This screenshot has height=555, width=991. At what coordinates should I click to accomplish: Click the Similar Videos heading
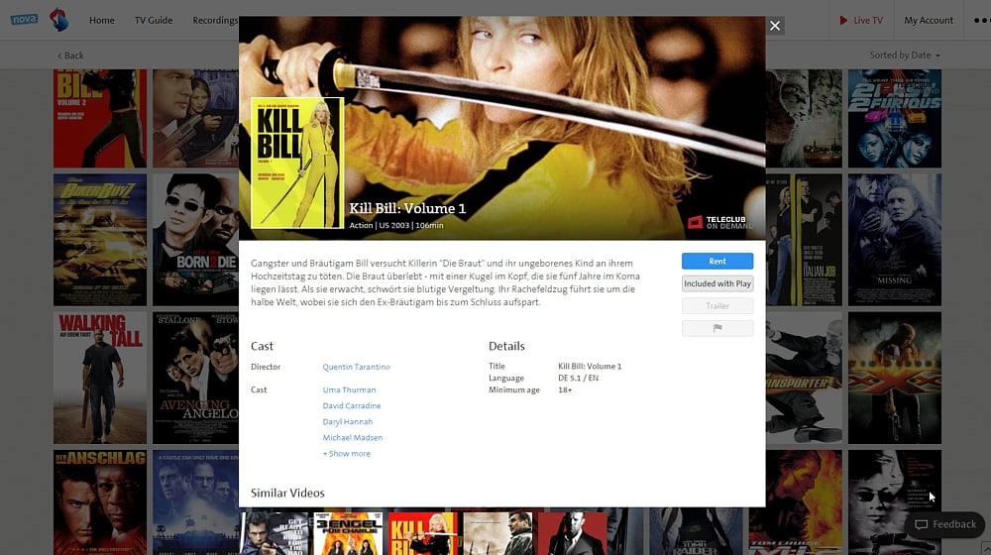tap(287, 493)
